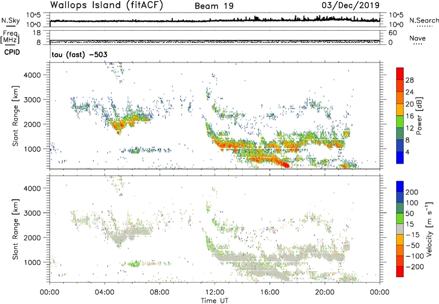Image resolution: width=439 pixels, height=304 pixels.
Task: Pick the gray segment of Velocity colorbar
Action: click(400, 229)
